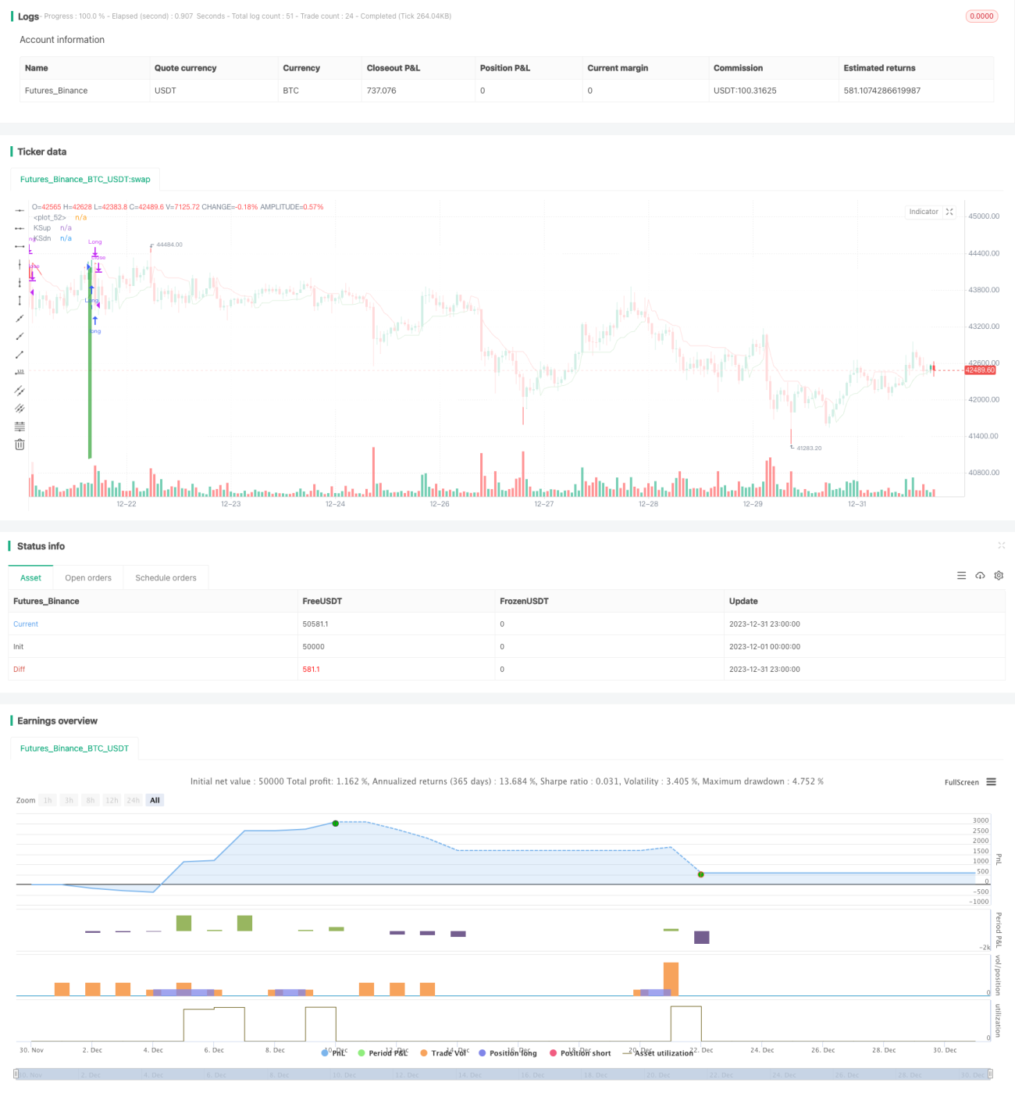This screenshot has width=1015, height=1097.
Task: Click the list view icon in Status info
Action: [x=961, y=576]
